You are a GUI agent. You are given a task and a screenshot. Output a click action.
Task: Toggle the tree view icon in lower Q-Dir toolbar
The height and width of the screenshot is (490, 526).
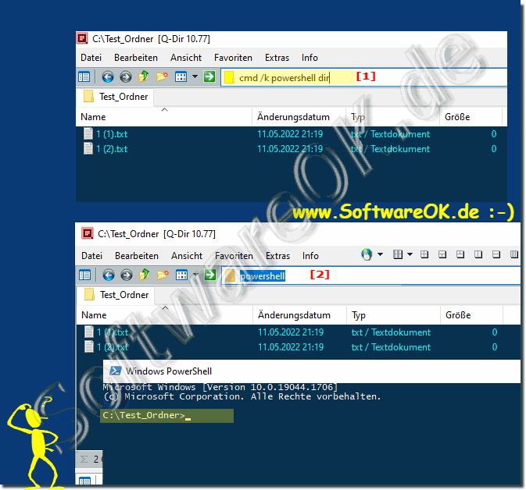pyautogui.click(x=84, y=275)
